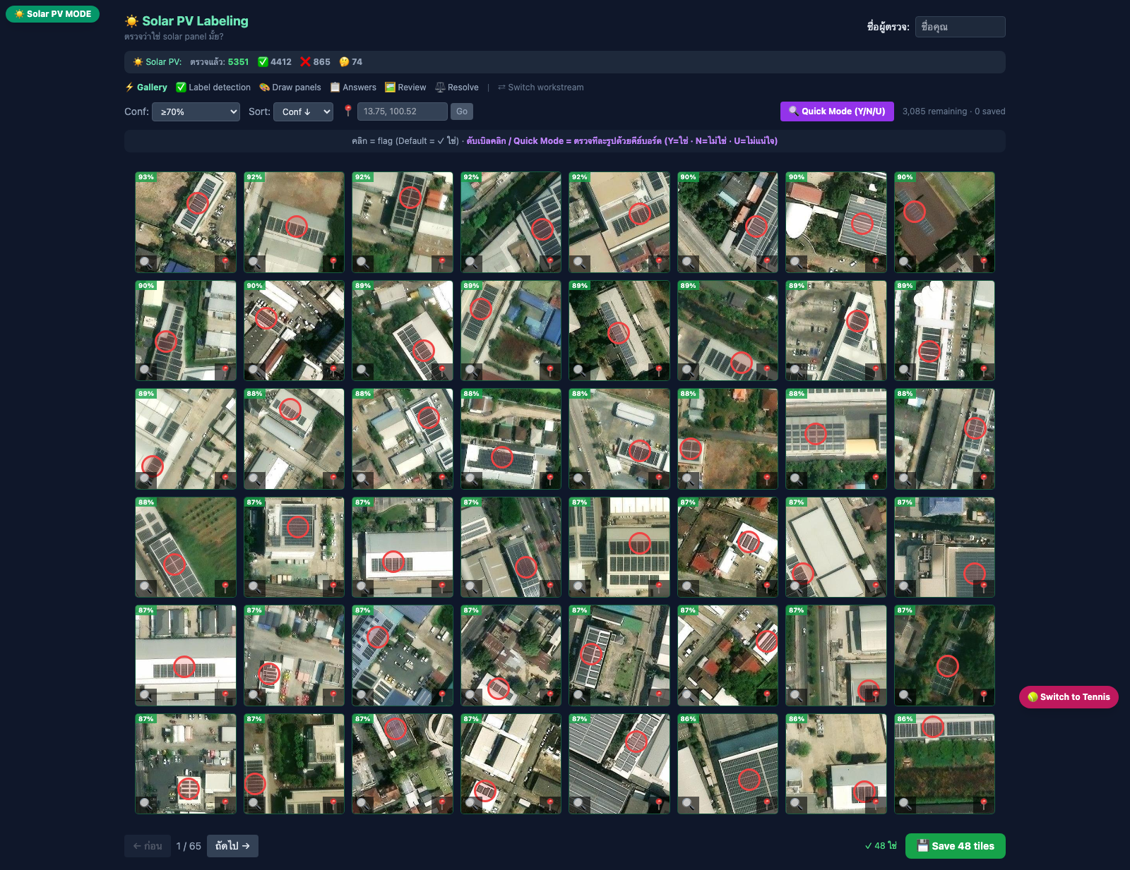Open magnifier on third row's fifth tile
The image size is (1130, 870).
coord(579,480)
